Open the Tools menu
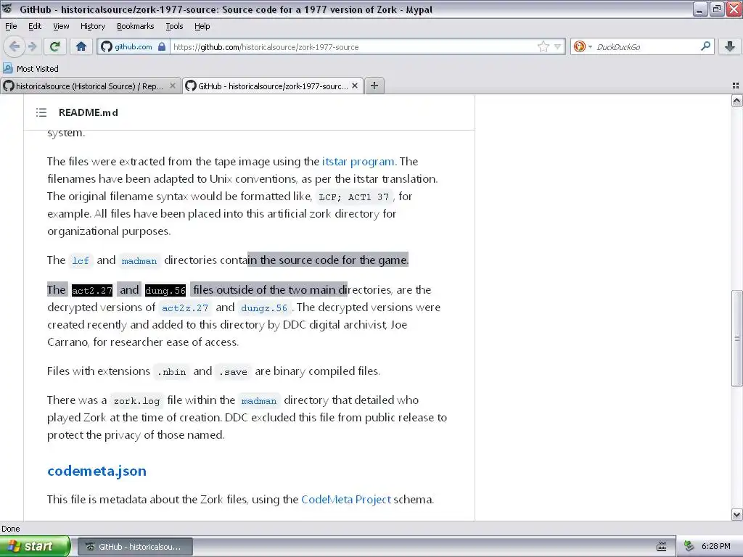743x557 pixels. 174,26
